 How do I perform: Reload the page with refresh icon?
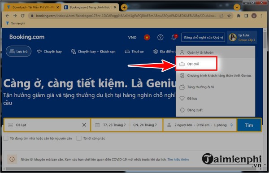click(23, 16)
